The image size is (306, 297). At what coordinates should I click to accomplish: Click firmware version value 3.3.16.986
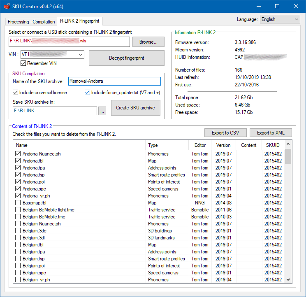pos(245,42)
